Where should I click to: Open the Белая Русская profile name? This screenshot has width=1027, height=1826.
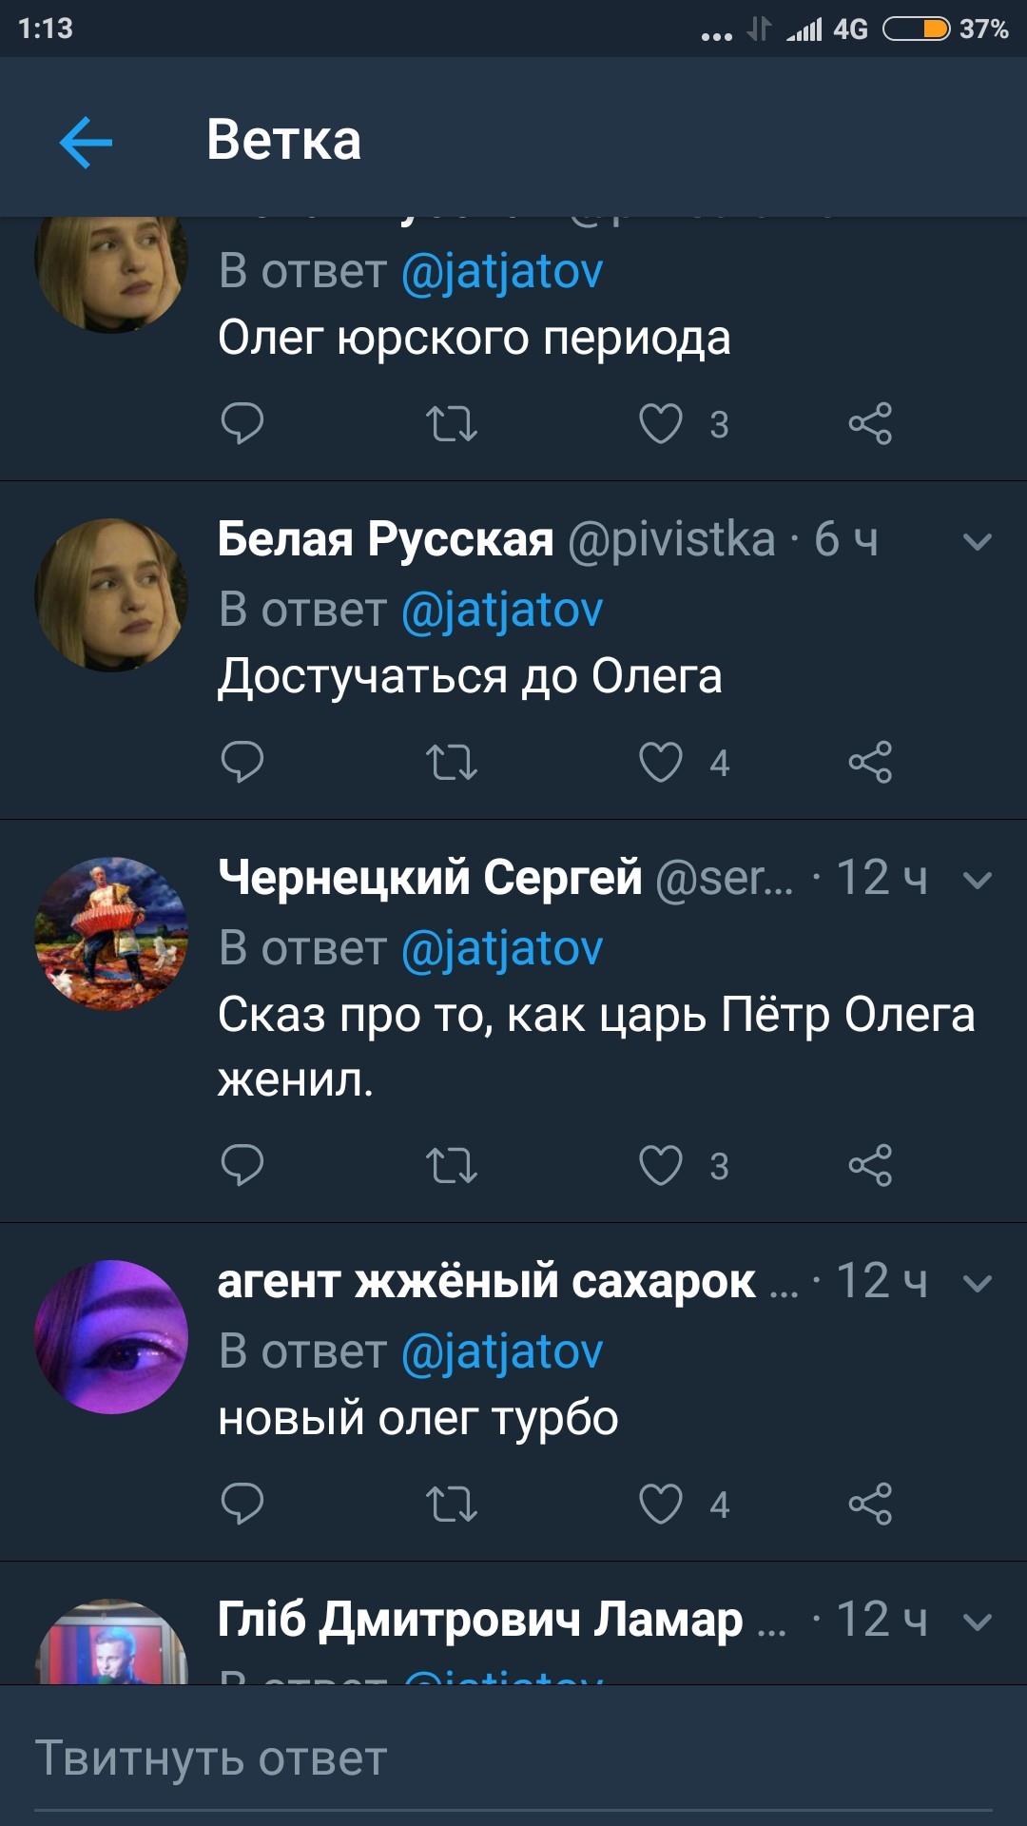point(385,539)
